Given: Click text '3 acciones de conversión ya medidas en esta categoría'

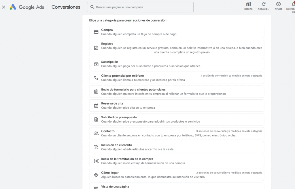Looking at the screenshot, I should coord(229,131).
